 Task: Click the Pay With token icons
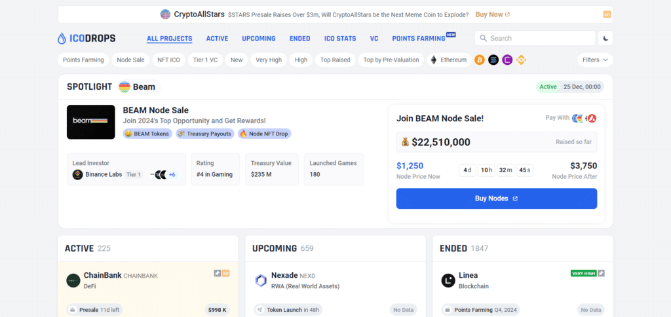tap(585, 118)
